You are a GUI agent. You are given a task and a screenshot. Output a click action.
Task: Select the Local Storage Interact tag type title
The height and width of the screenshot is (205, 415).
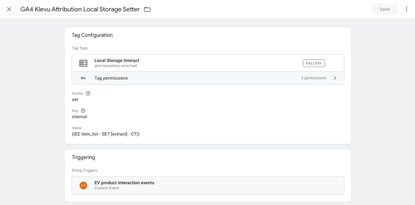(117, 61)
